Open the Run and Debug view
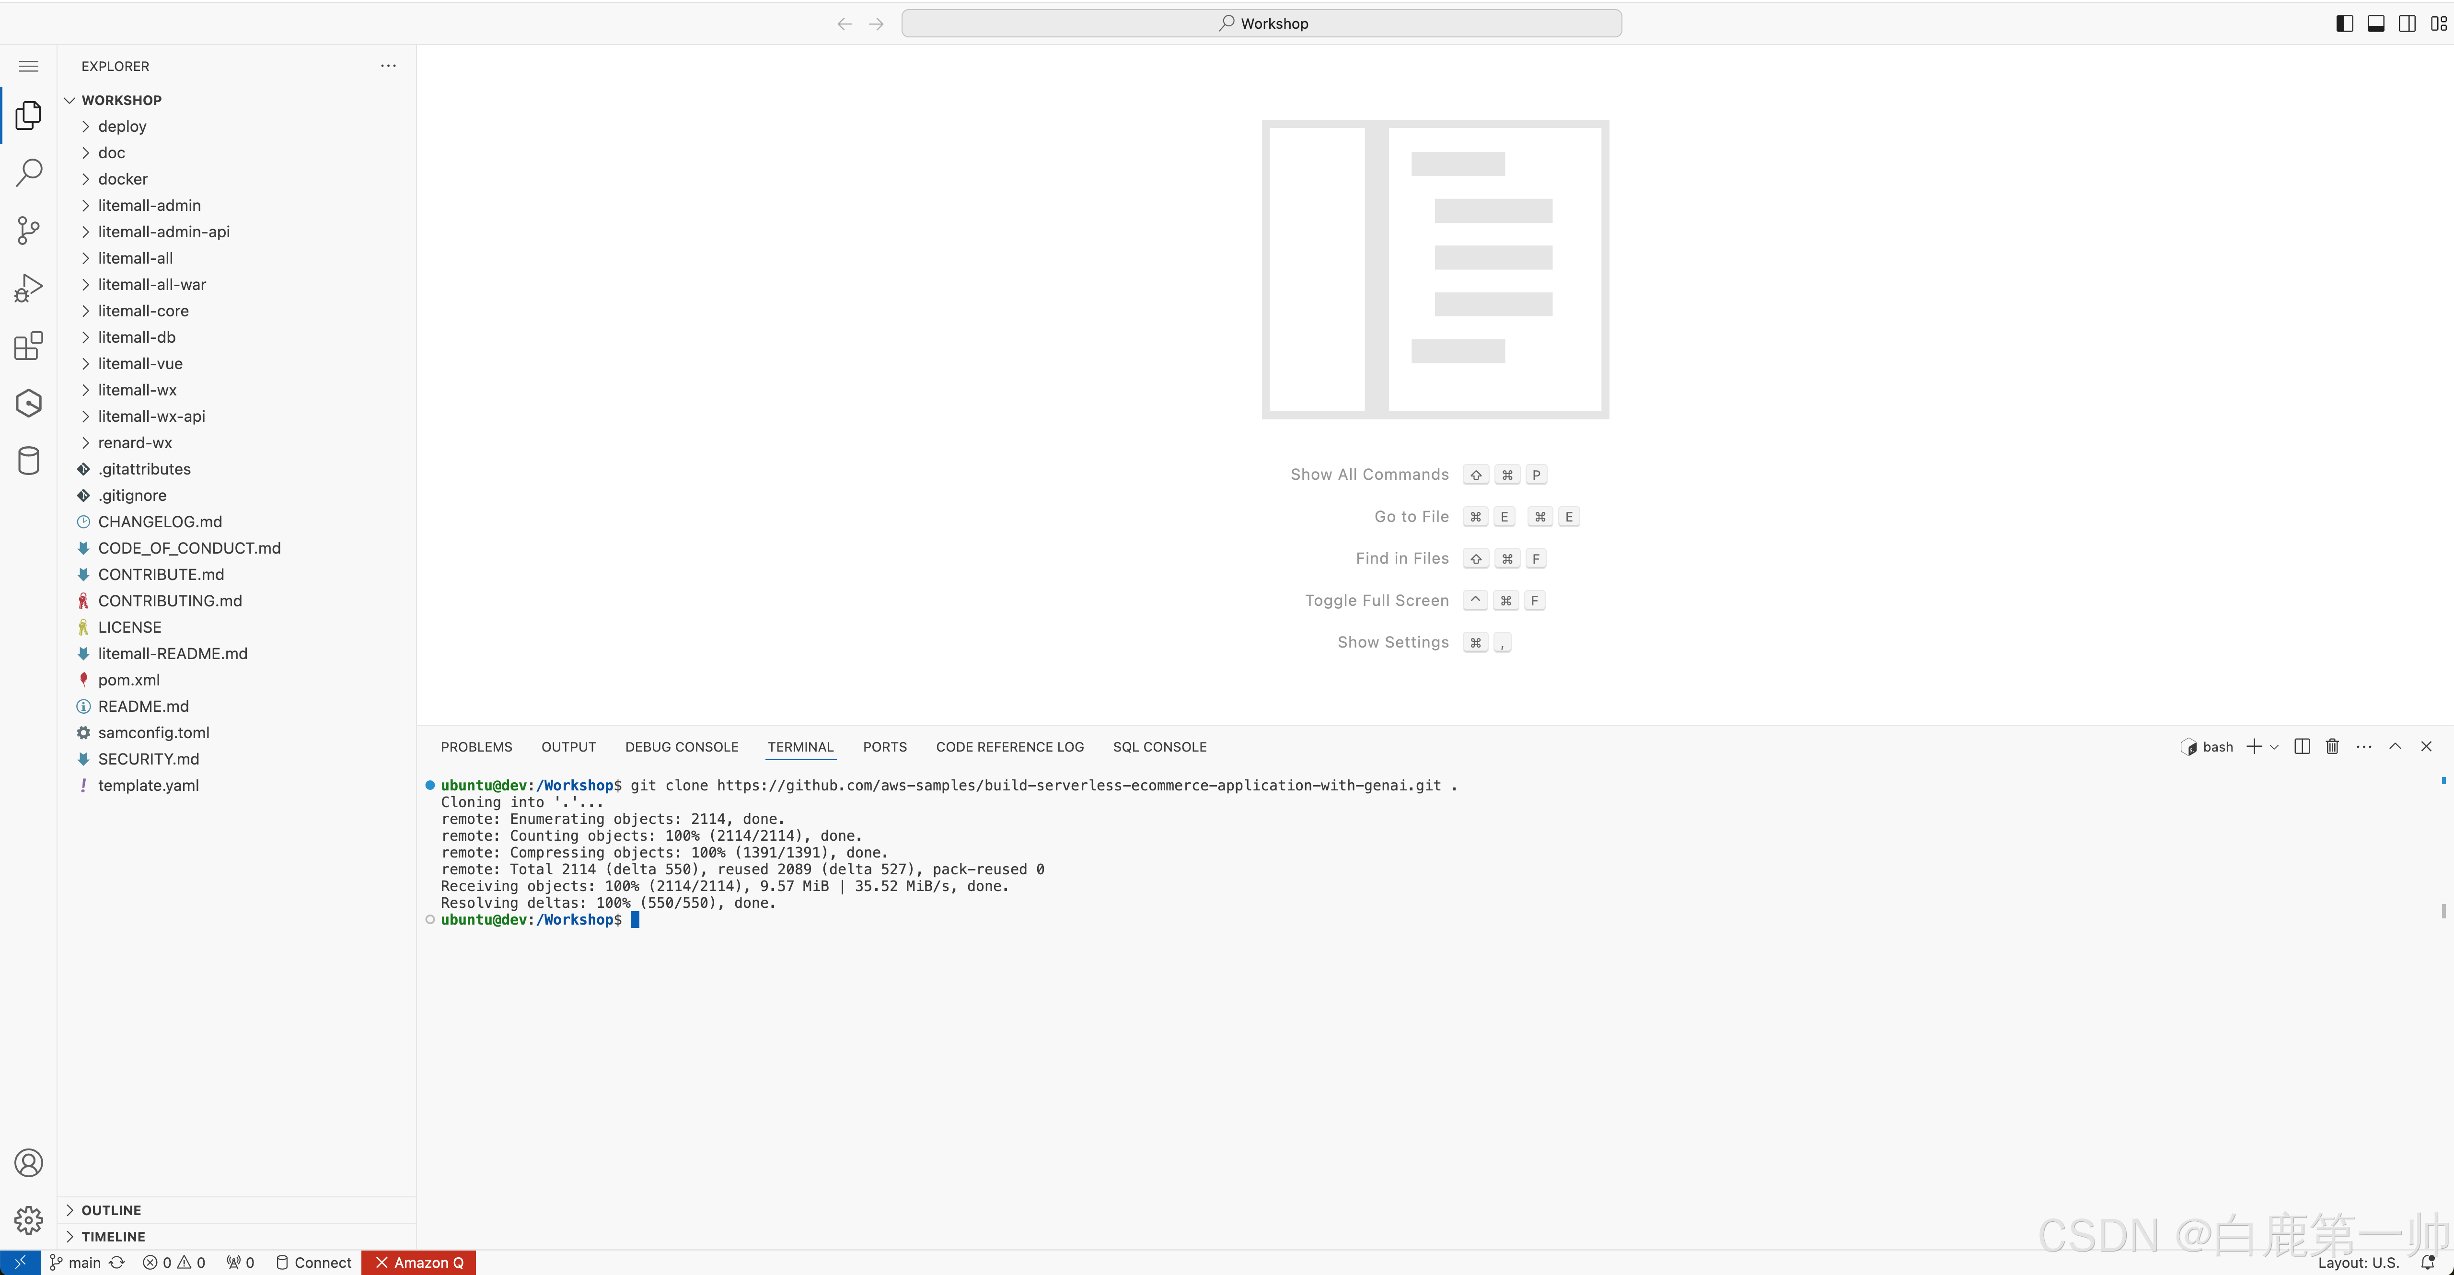The height and width of the screenshot is (1275, 2454). [28, 287]
